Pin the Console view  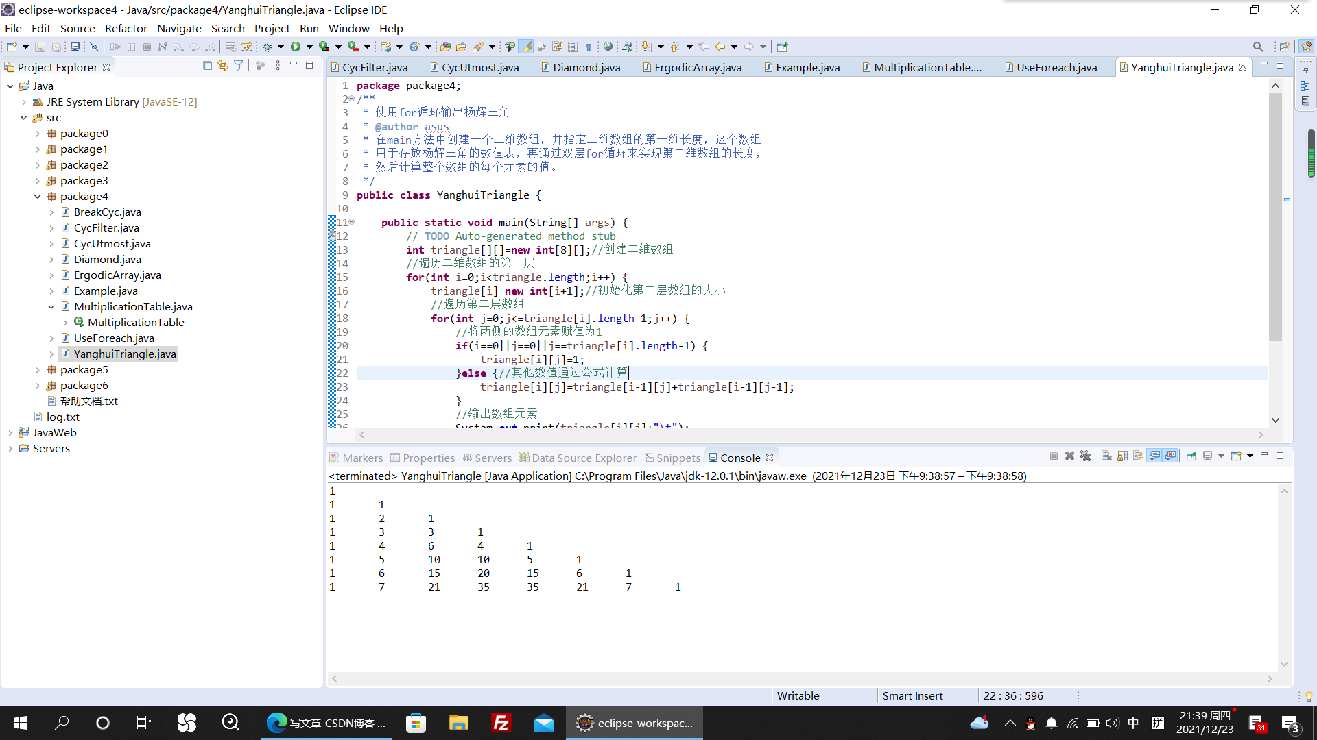point(1191,456)
